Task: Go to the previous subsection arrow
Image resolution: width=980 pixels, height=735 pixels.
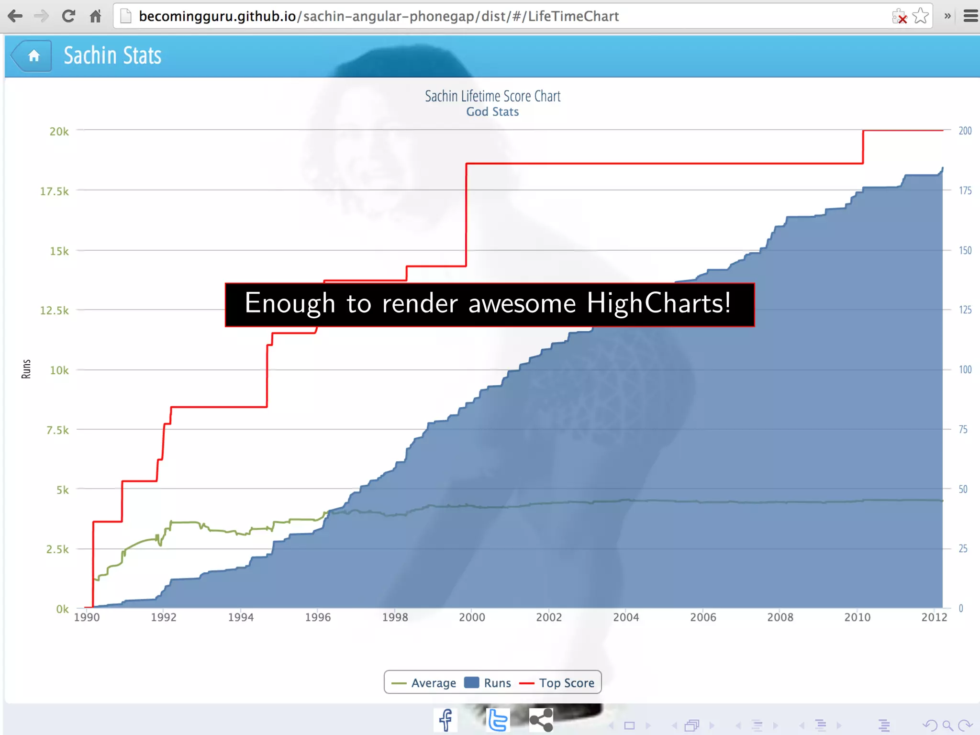Action: point(738,726)
